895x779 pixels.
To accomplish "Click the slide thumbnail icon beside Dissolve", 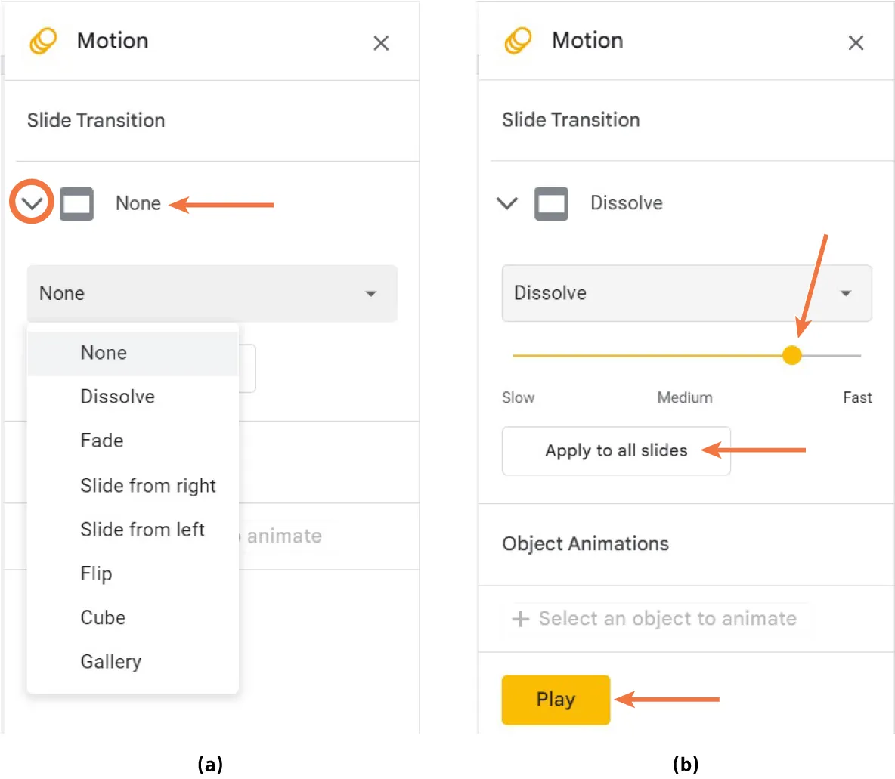I will point(551,202).
